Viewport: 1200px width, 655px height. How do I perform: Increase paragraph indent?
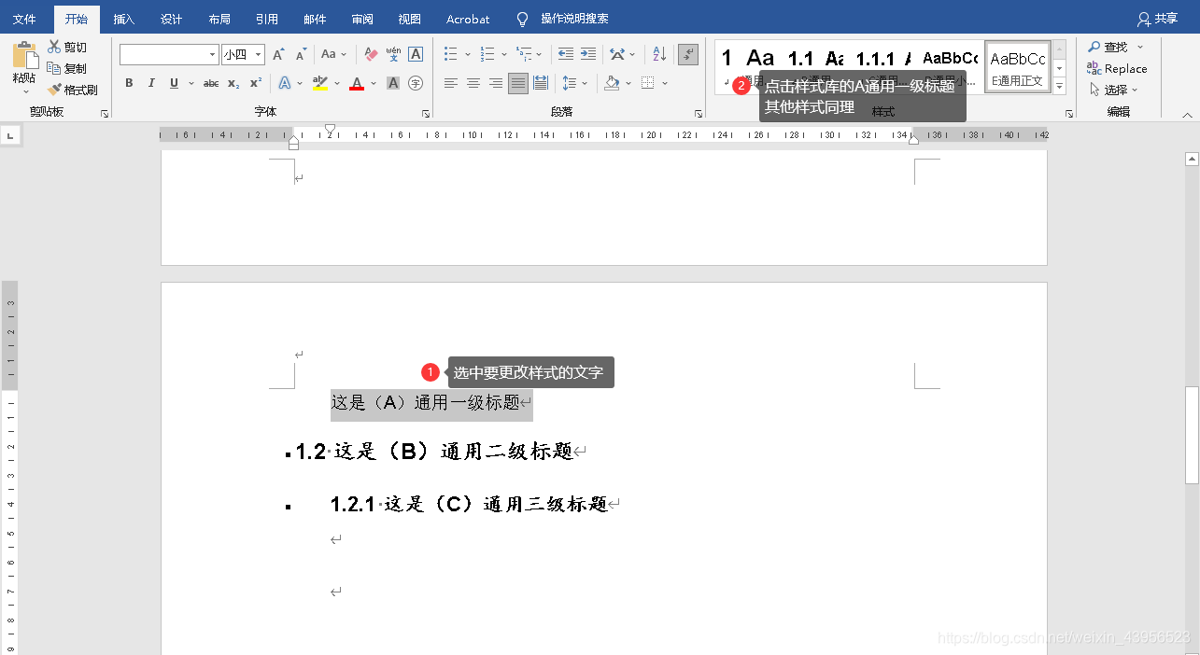tap(588, 54)
